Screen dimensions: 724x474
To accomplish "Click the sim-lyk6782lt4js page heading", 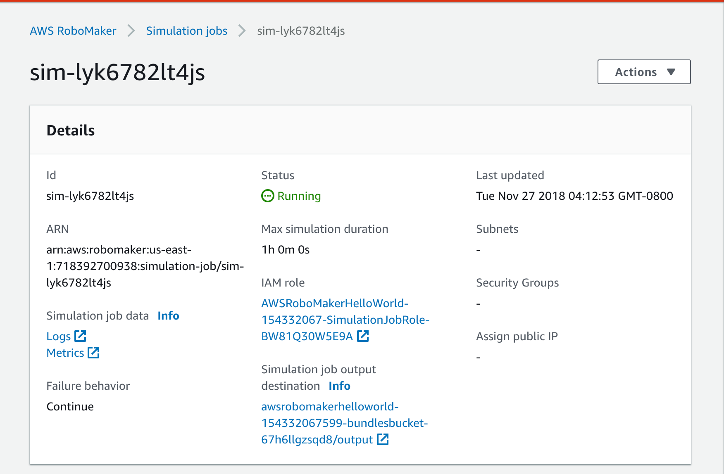I will (117, 72).
